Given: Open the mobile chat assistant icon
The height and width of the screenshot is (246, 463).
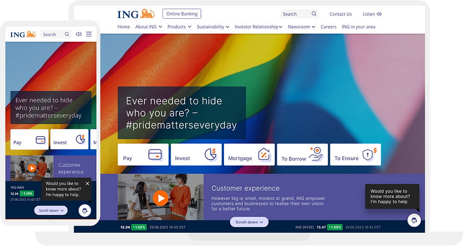Looking at the screenshot, I should pos(85,211).
